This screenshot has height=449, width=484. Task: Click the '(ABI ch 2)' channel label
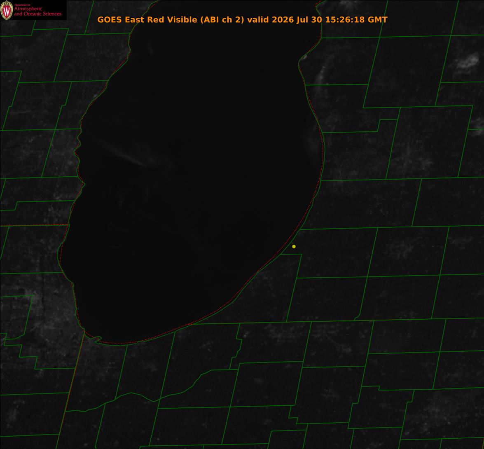point(222,20)
